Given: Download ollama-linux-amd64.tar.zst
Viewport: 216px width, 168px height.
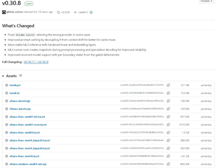Looking at the screenshot, I should pyautogui.click(x=25, y=133).
